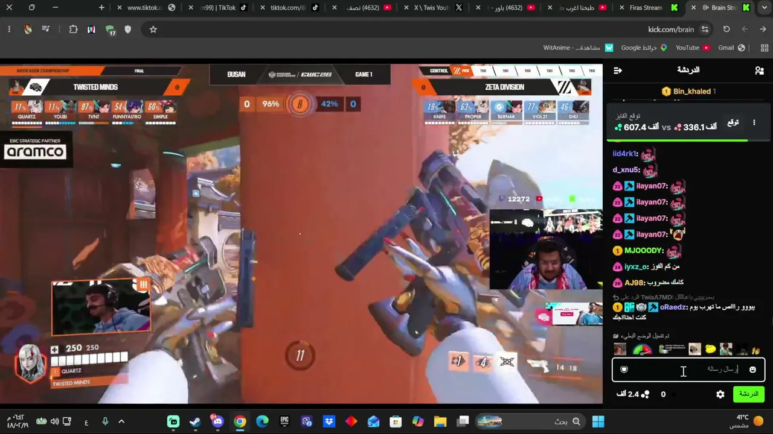Open the YouTube bookmark
Viewport: 773px width, 434px height.
693,48
